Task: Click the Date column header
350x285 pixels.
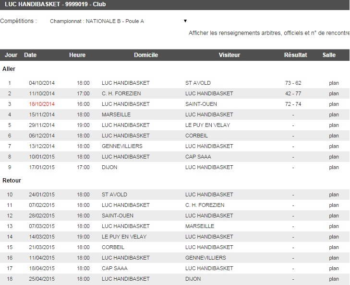Action: click(x=30, y=55)
